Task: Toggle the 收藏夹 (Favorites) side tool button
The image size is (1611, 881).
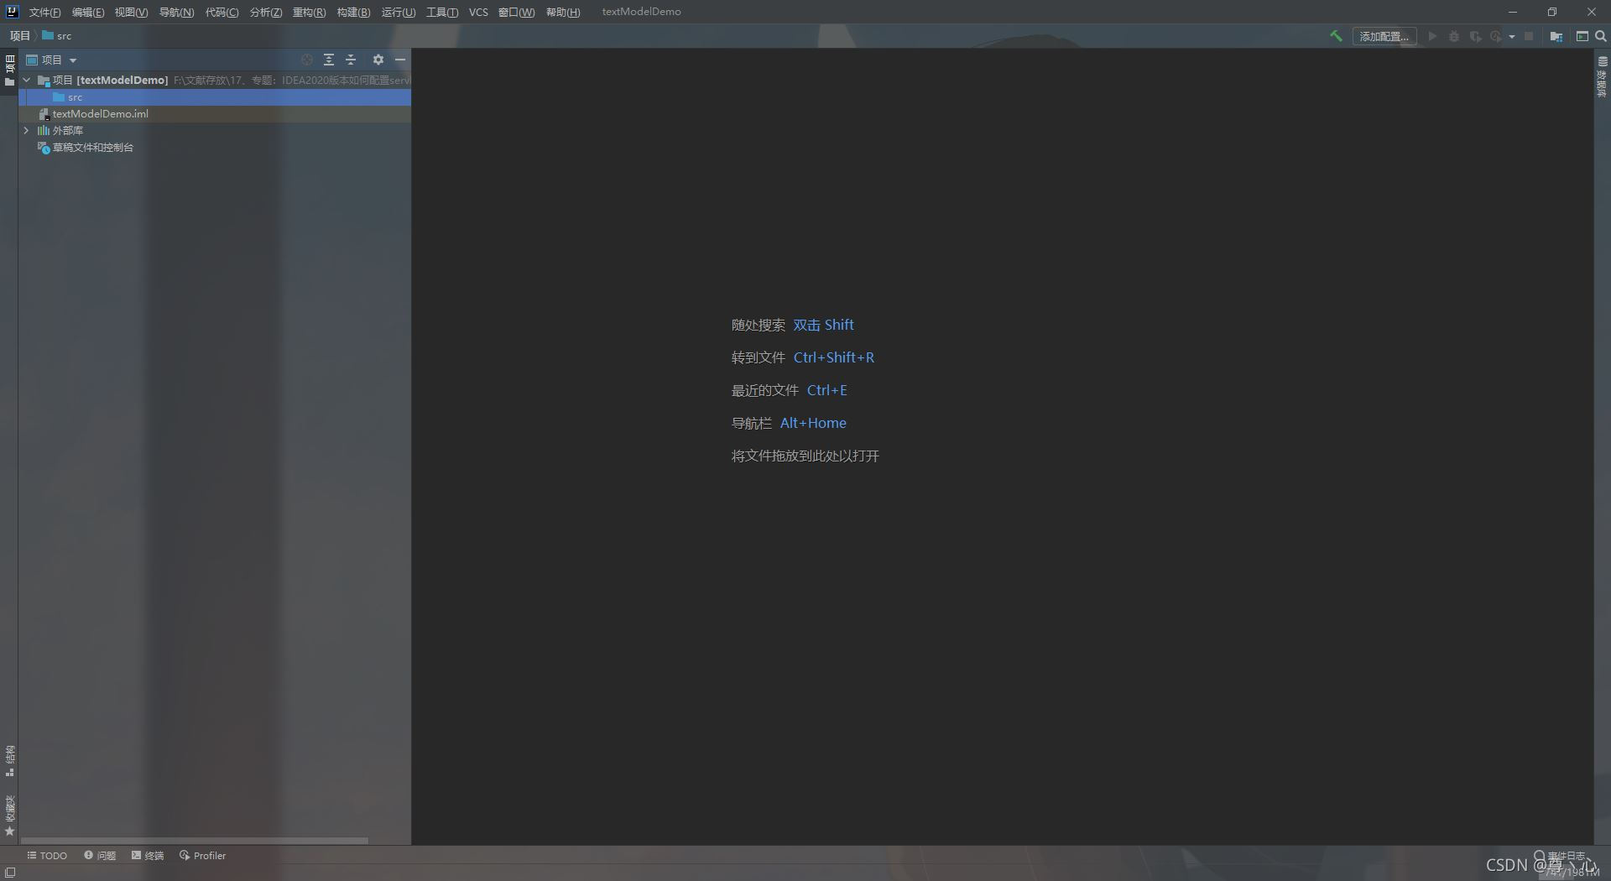Action: [9, 816]
